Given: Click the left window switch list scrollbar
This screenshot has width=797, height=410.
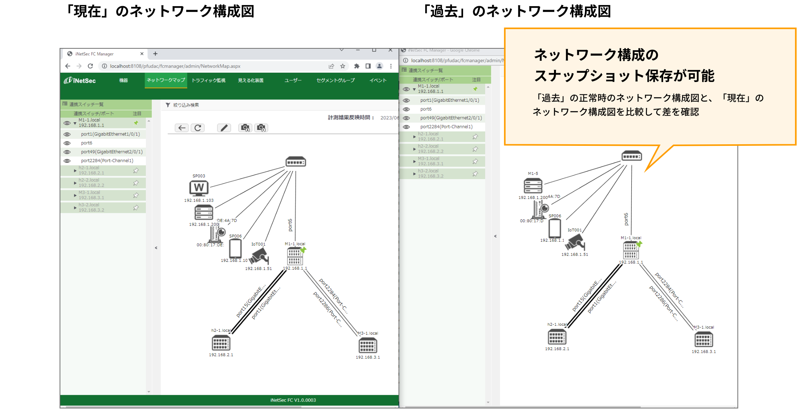Looking at the screenshot, I should [149, 256].
